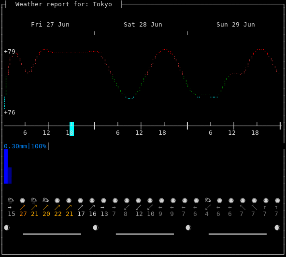
Task: Click the orange wind speed value '20'
Action: point(46,214)
